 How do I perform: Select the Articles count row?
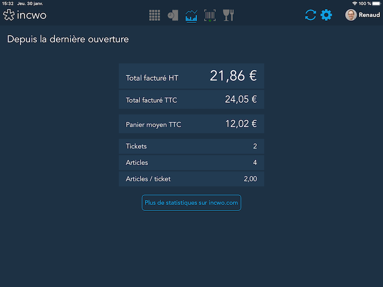(x=191, y=163)
